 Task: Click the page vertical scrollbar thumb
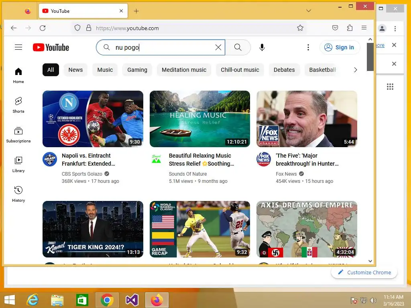click(370, 57)
